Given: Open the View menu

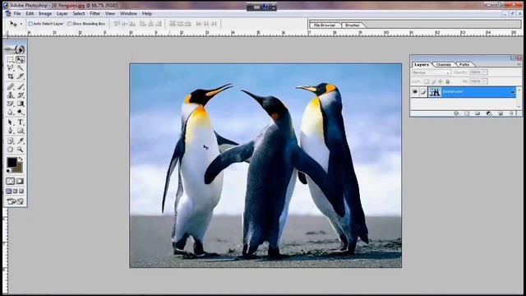Looking at the screenshot, I should (x=110, y=13).
